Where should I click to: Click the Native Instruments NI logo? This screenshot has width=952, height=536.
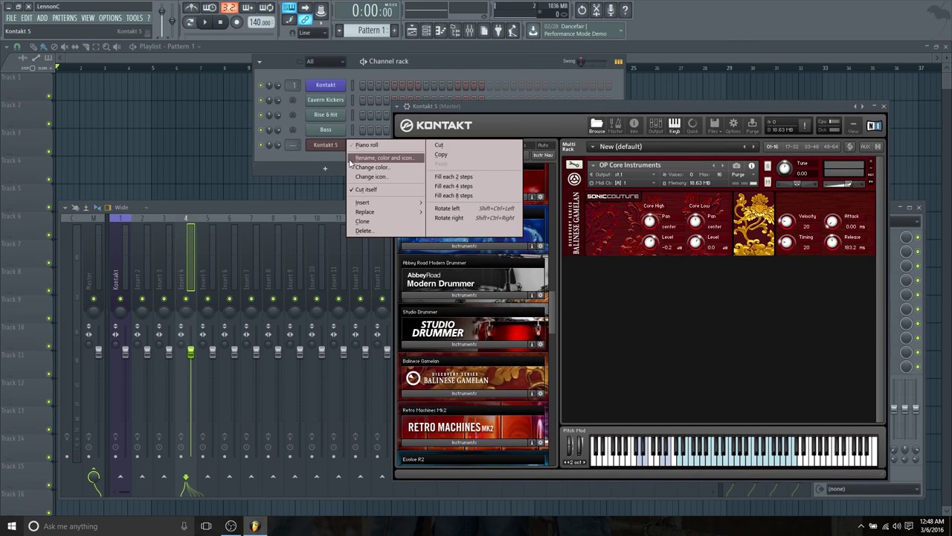coord(874,126)
